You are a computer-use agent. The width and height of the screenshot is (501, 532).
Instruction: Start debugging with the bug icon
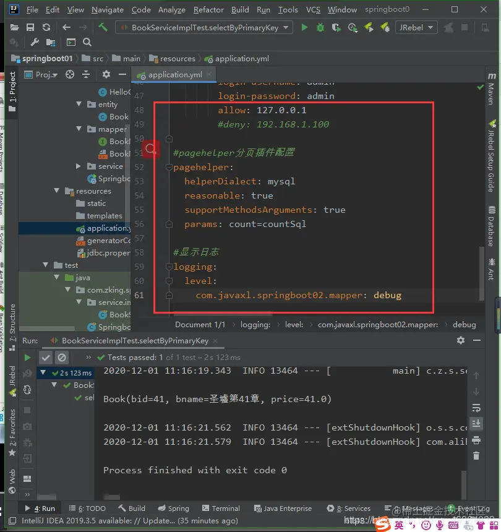[x=320, y=27]
